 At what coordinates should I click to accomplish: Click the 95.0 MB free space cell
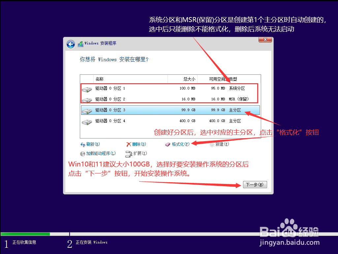[218, 89]
